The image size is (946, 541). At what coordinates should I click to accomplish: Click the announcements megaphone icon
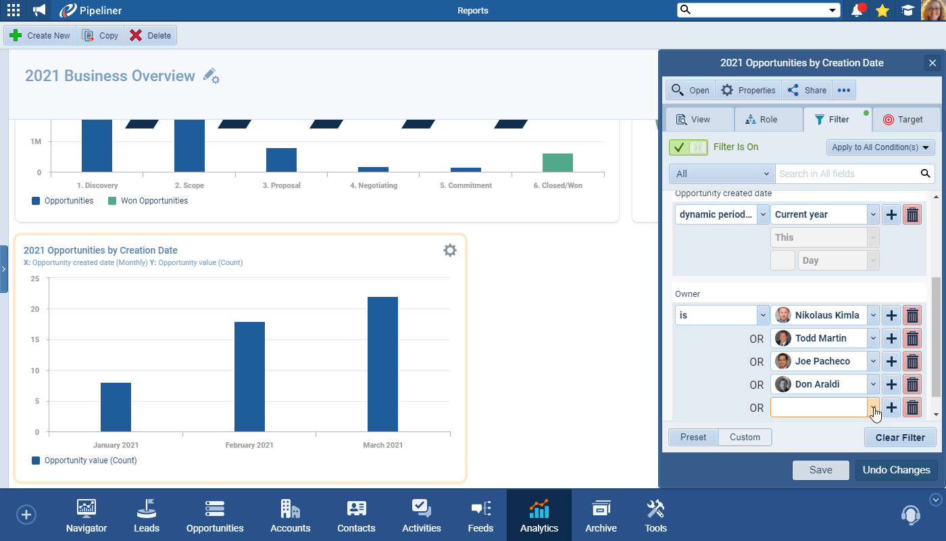click(x=39, y=10)
